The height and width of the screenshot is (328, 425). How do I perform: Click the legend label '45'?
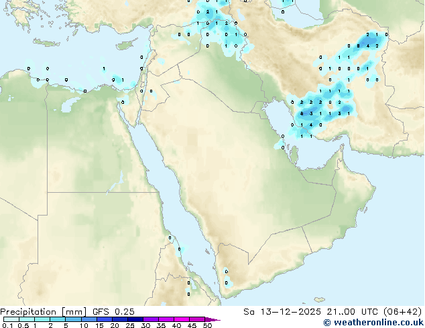click(192, 325)
